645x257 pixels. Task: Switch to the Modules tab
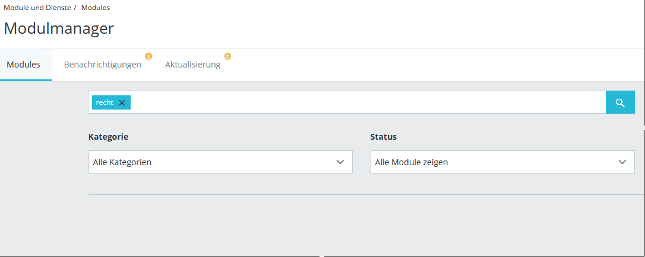(x=24, y=65)
